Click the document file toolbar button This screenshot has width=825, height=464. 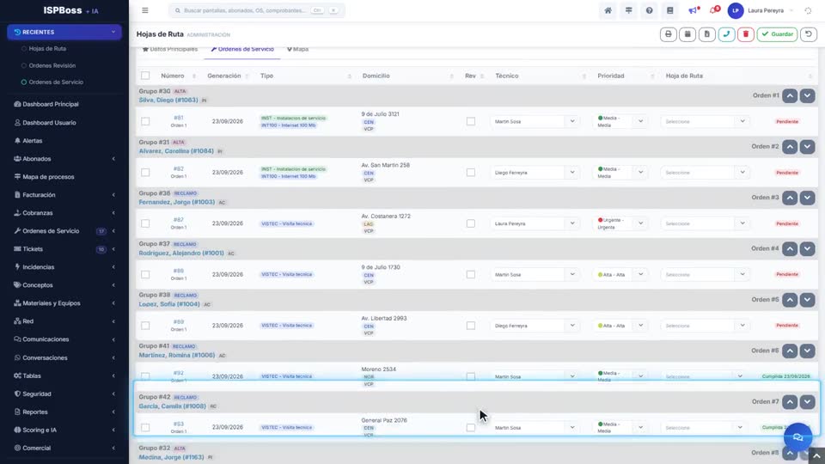pyautogui.click(x=707, y=34)
